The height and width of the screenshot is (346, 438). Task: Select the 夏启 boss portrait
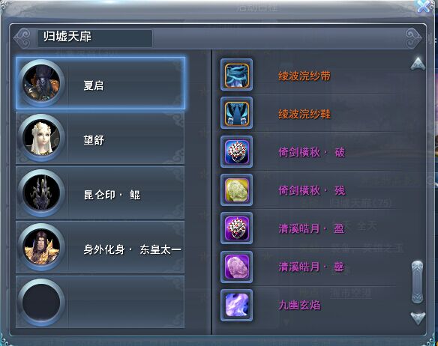point(41,83)
